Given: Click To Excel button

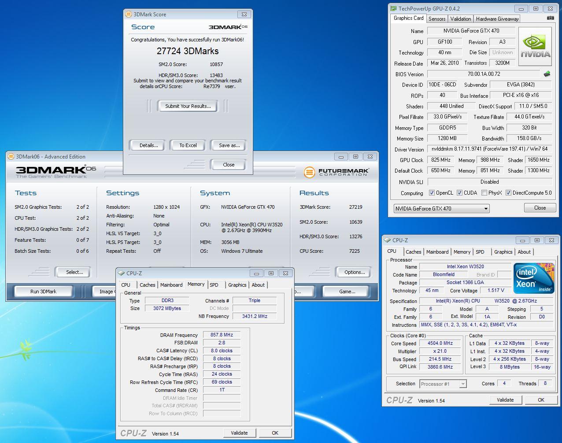Looking at the screenshot, I should tap(188, 145).
